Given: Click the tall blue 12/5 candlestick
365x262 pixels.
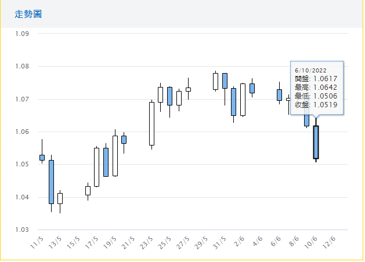Looking at the screenshot, I should click(x=51, y=181).
